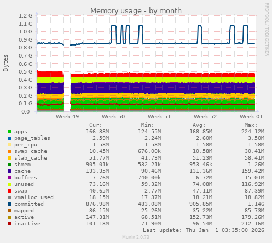Viewport: 272px width, 243px height.
Task: Click the 'swap_cache' legend label
Action: [31, 151]
